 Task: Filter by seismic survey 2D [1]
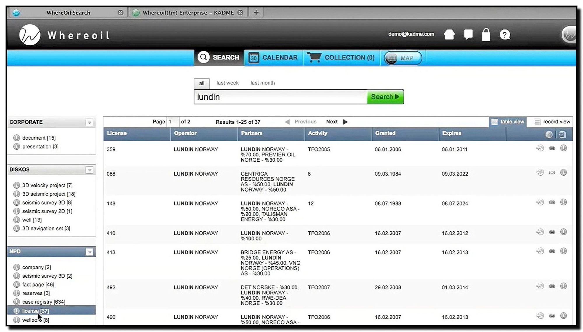(x=47, y=211)
